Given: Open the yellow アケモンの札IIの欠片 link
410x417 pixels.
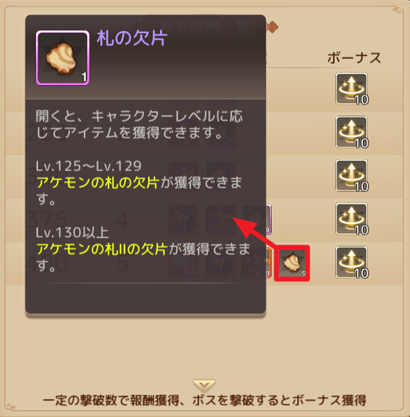Looking at the screenshot, I should pyautogui.click(x=102, y=249).
